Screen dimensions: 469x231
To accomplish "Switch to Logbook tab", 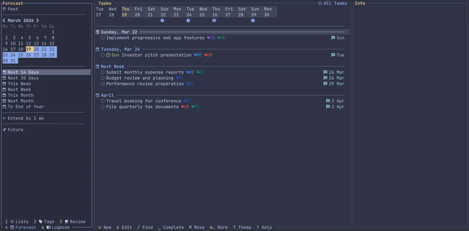I will tap(56, 227).
